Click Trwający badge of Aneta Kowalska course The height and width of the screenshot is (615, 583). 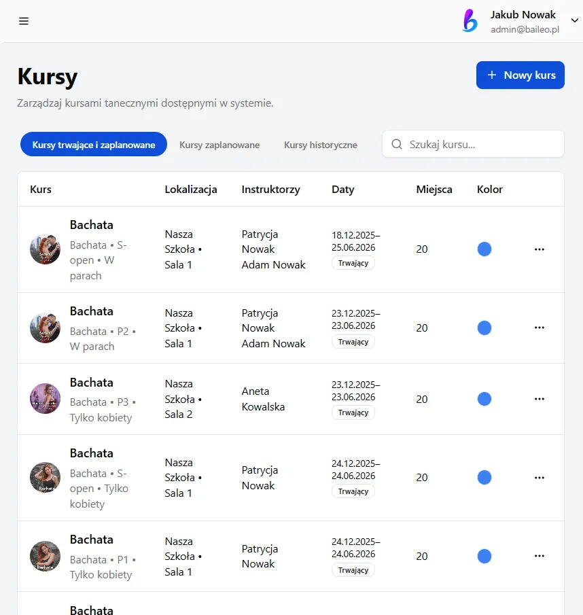point(353,412)
